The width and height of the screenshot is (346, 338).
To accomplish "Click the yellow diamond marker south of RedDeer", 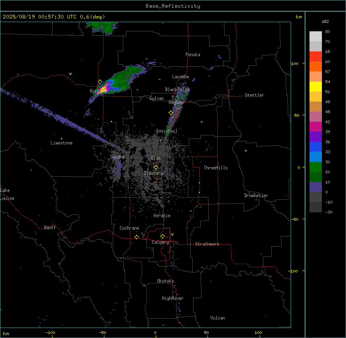I will [171, 112].
